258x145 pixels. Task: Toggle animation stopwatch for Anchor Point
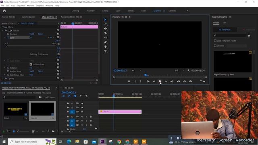(x=8, y=71)
